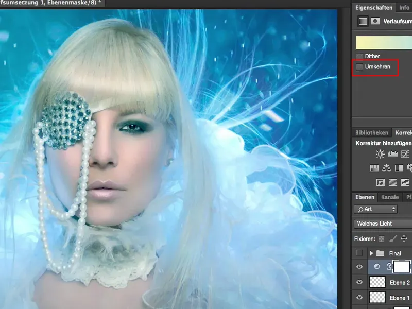Add a Color Balance adjustment (scales icon)
This screenshot has height=309, width=412.
[387, 168]
